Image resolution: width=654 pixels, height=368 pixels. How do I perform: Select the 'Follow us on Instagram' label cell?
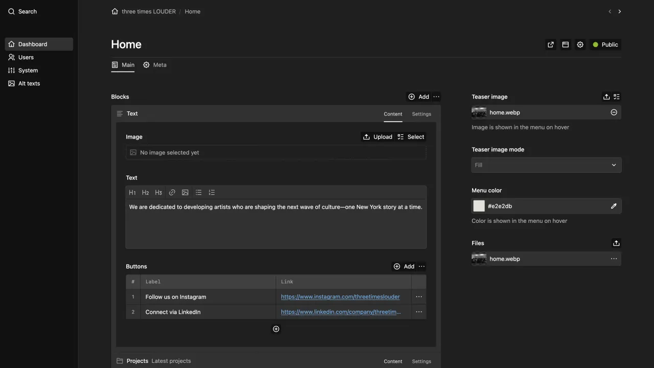coord(208,297)
